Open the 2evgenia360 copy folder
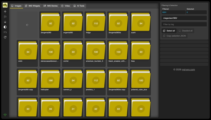This screenshot has width=211, height=120. click(27, 82)
